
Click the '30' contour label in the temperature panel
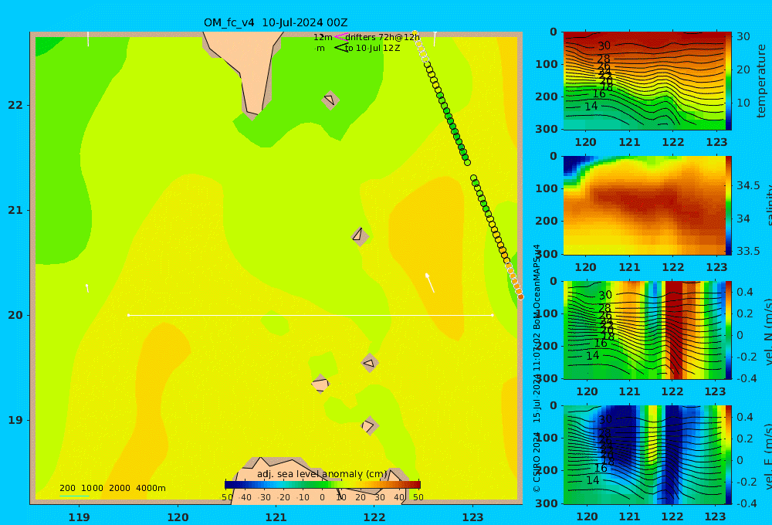coord(604,46)
